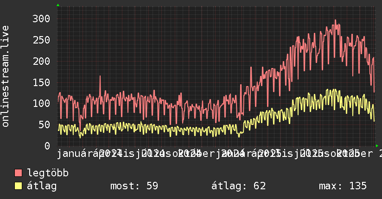
Task: Click the 250 y-axis label
Action: 41,40
